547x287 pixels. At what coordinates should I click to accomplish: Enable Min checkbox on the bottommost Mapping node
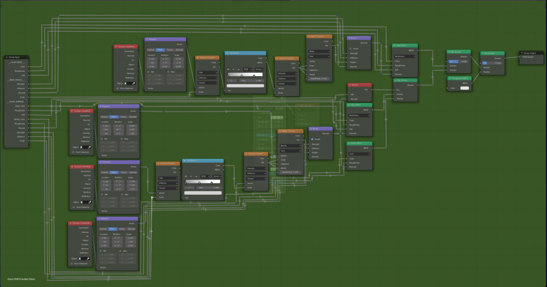pos(101,251)
